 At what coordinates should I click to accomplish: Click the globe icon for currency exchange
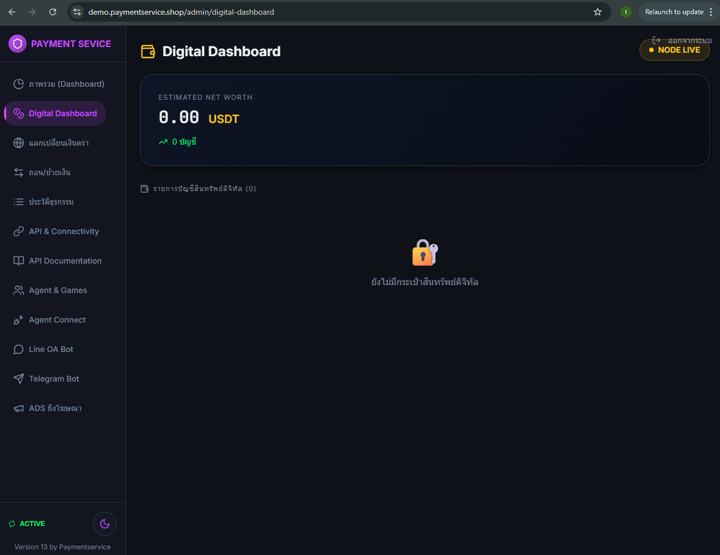pos(19,143)
